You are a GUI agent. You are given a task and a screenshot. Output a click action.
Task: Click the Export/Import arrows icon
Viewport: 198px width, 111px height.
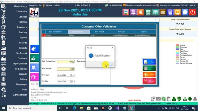pos(3,64)
